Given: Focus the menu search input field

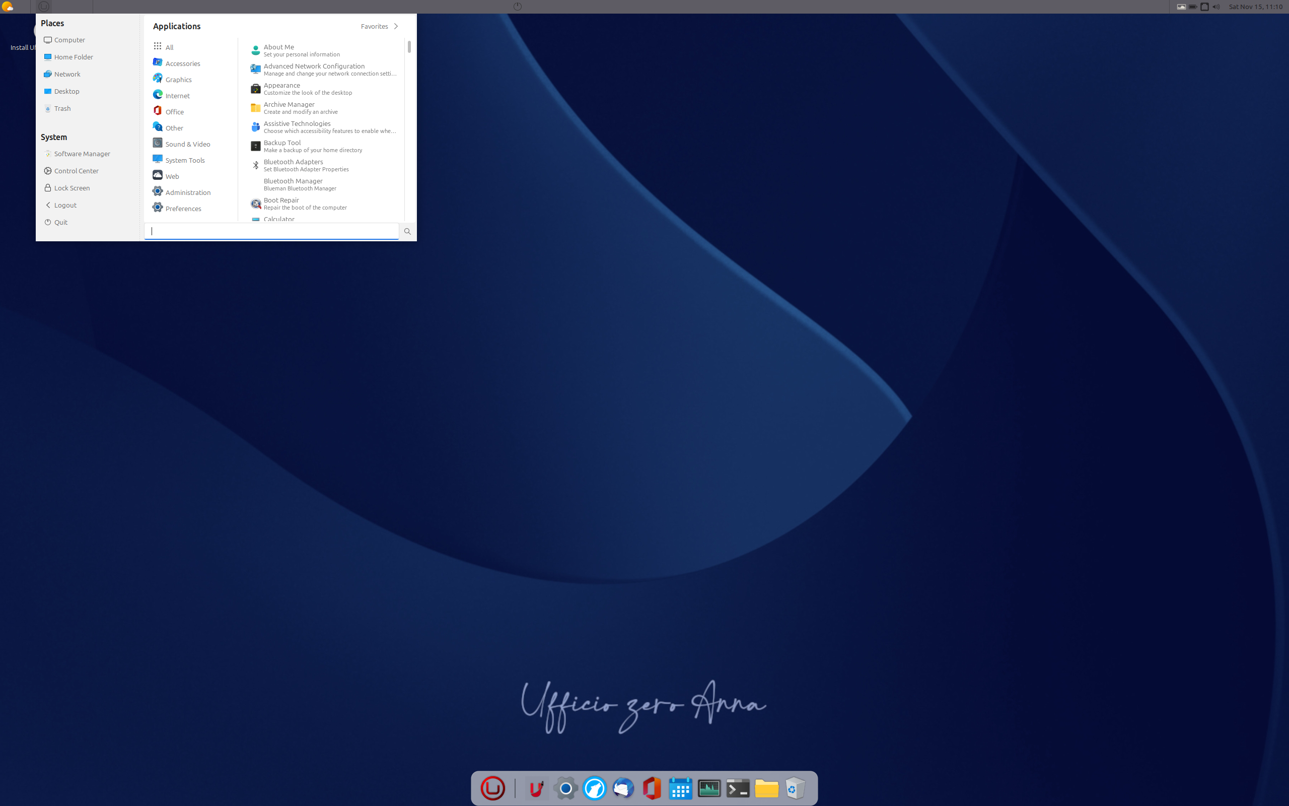Looking at the screenshot, I should click(x=271, y=231).
